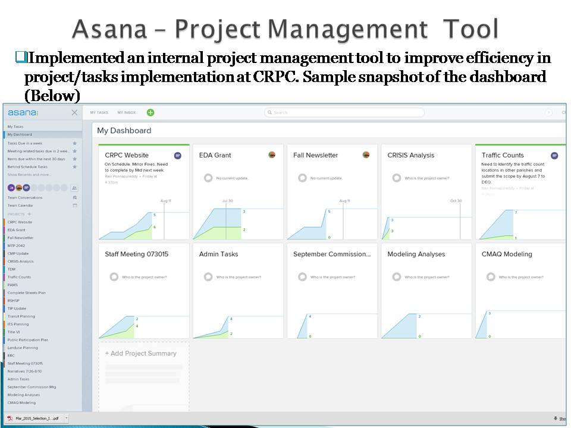This screenshot has width=571, height=428.
Task: Open CRPC Website card title
Action: point(127,155)
